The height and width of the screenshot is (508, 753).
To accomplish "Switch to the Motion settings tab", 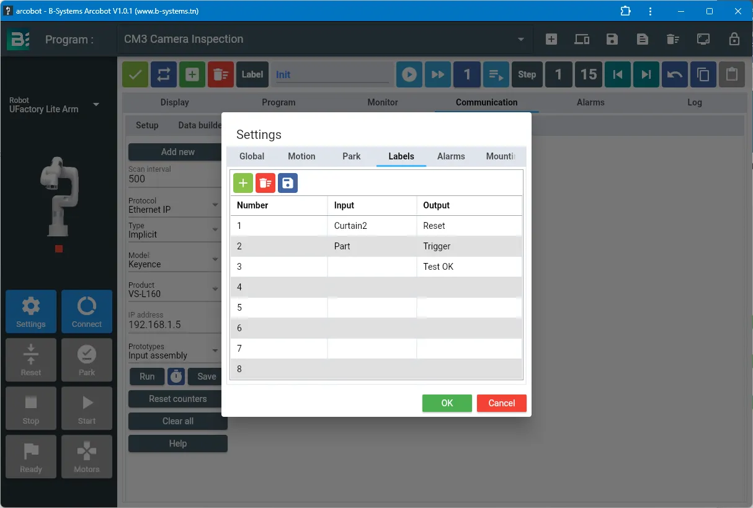I will (x=301, y=156).
